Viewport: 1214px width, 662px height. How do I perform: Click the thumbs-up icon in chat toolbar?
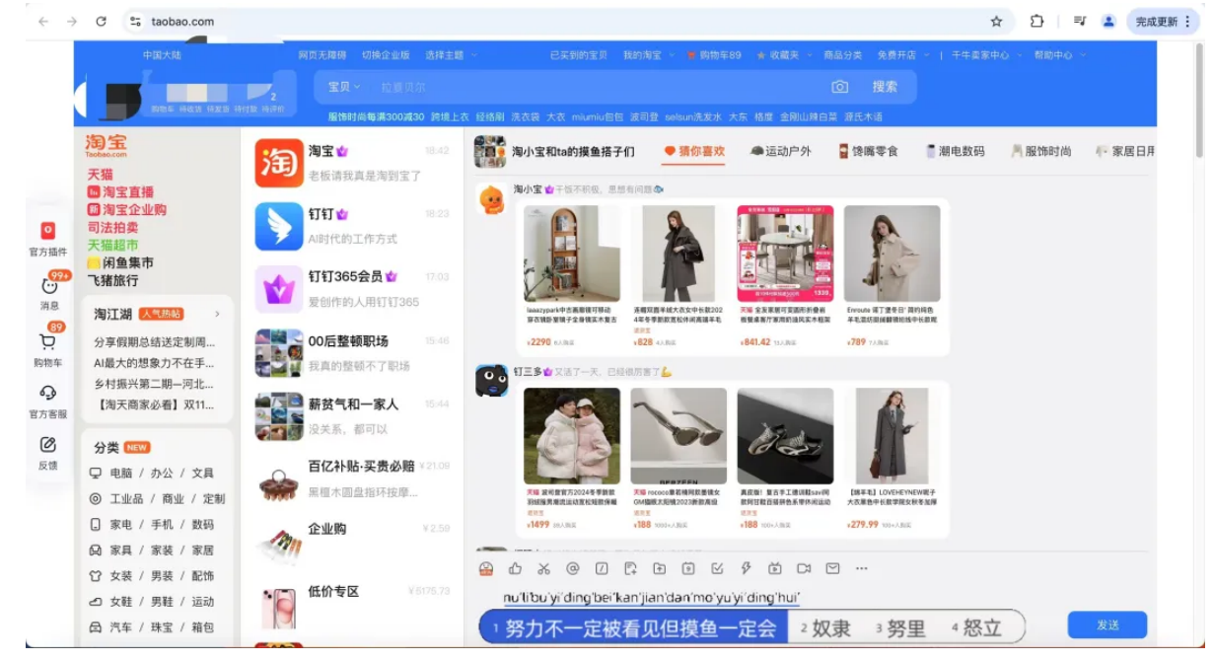[x=515, y=568]
